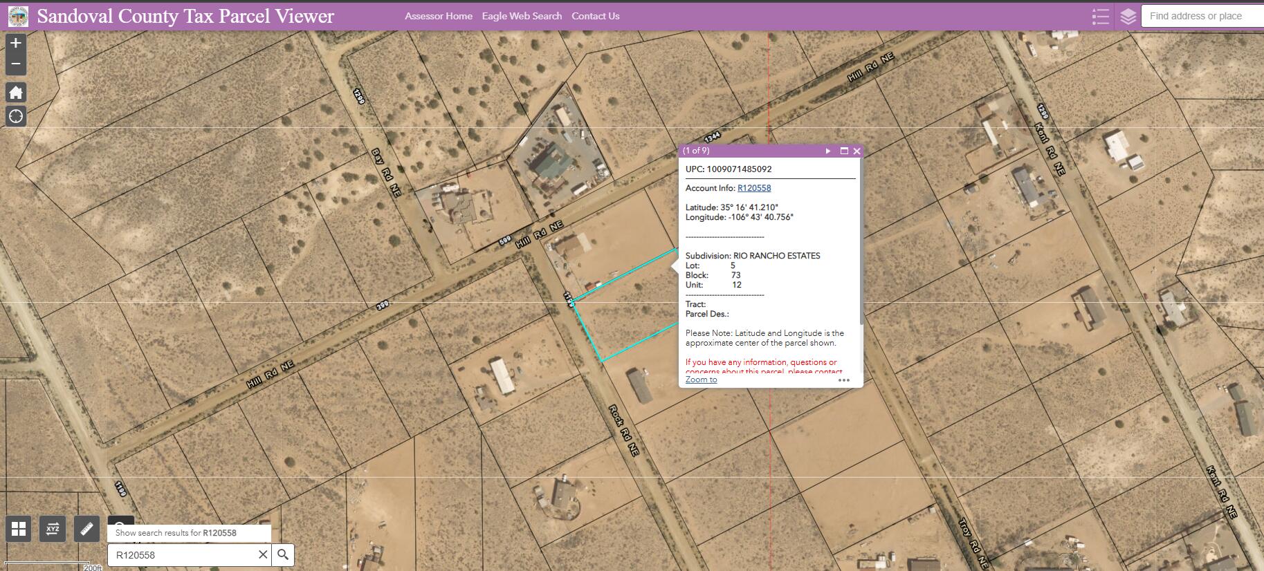Click the '(1 of 9)' popup counter
The width and height of the screenshot is (1264, 571).
coord(696,151)
